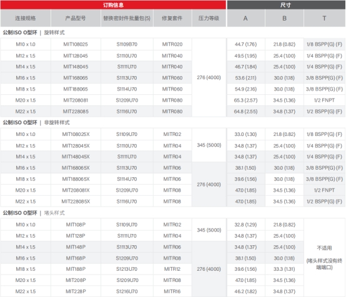Click the 替换密封件批量包(5) column header
346x297 pixels.
coord(127,18)
